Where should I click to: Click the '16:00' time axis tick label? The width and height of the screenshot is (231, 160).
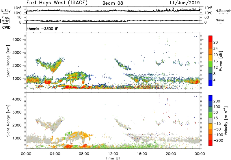[x=142, y=154]
